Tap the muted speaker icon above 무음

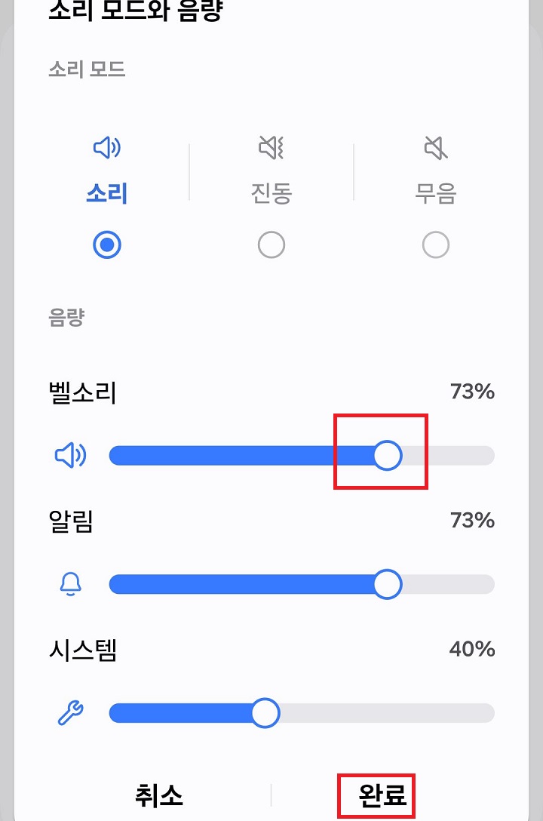(x=436, y=149)
